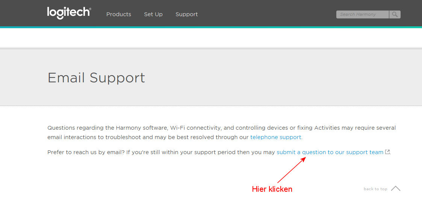This screenshot has height=200, width=422.
Task: Click the gray banner area right of Email Support
Action: point(282,78)
